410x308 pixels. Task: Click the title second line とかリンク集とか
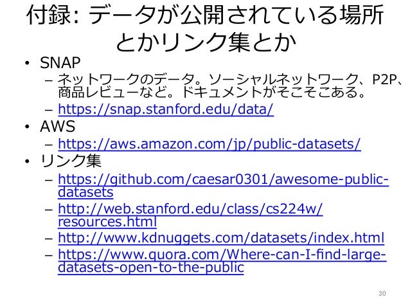pos(206,42)
